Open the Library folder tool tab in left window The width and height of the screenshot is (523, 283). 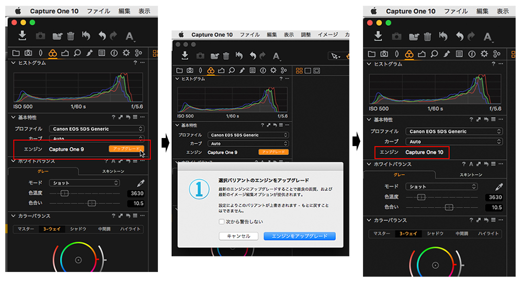(x=16, y=53)
